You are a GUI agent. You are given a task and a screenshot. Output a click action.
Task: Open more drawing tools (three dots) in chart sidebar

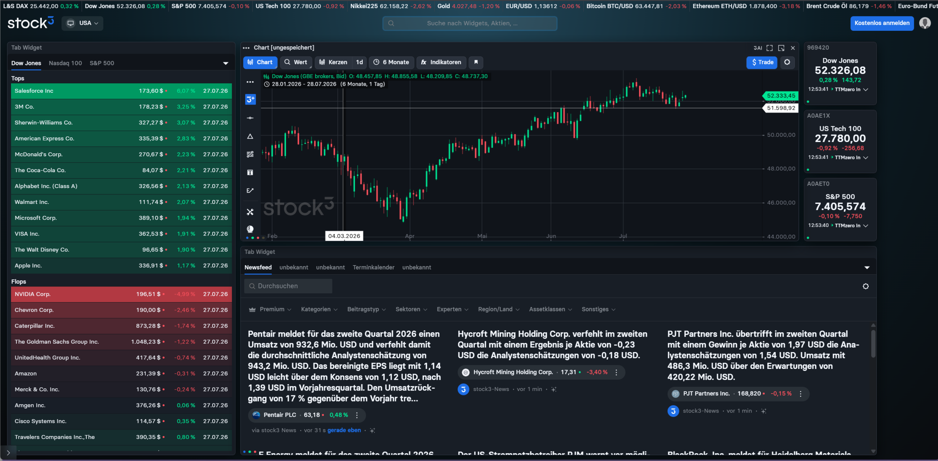250,82
